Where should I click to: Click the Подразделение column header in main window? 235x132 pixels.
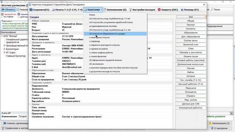[220, 26]
